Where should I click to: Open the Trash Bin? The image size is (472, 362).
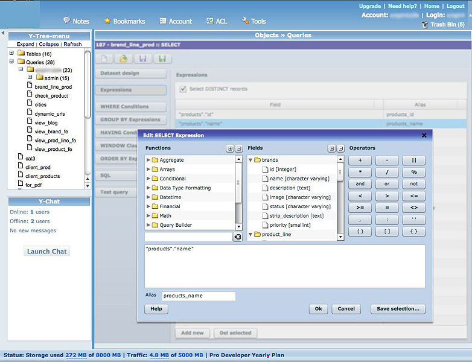click(447, 25)
